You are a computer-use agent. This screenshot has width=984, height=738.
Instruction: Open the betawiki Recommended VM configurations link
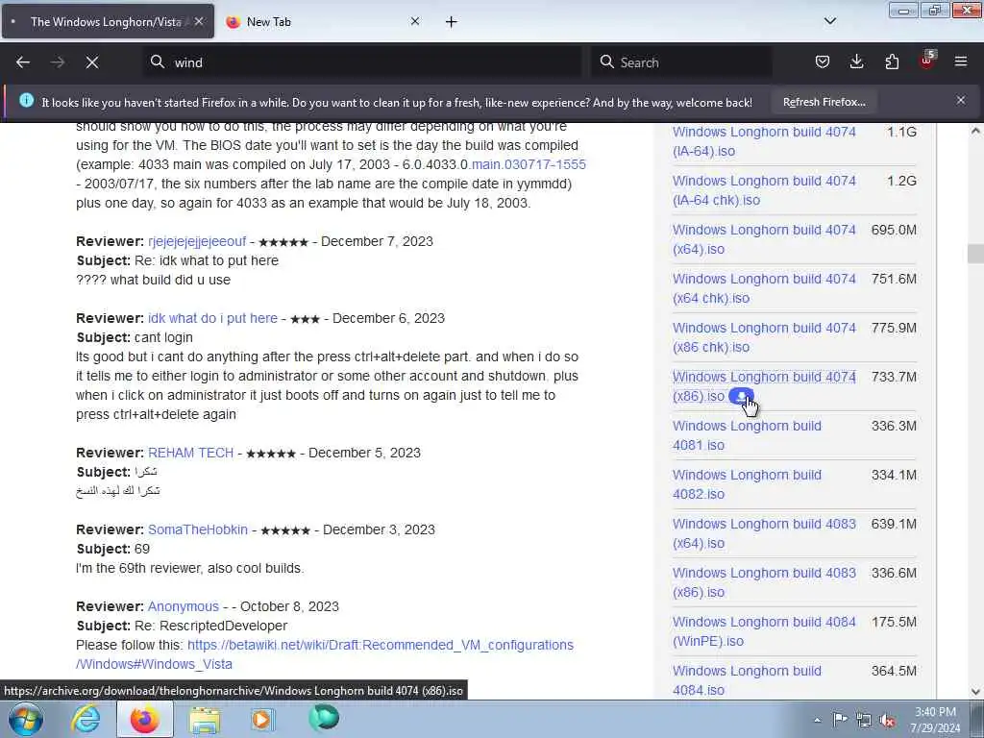[x=325, y=653]
